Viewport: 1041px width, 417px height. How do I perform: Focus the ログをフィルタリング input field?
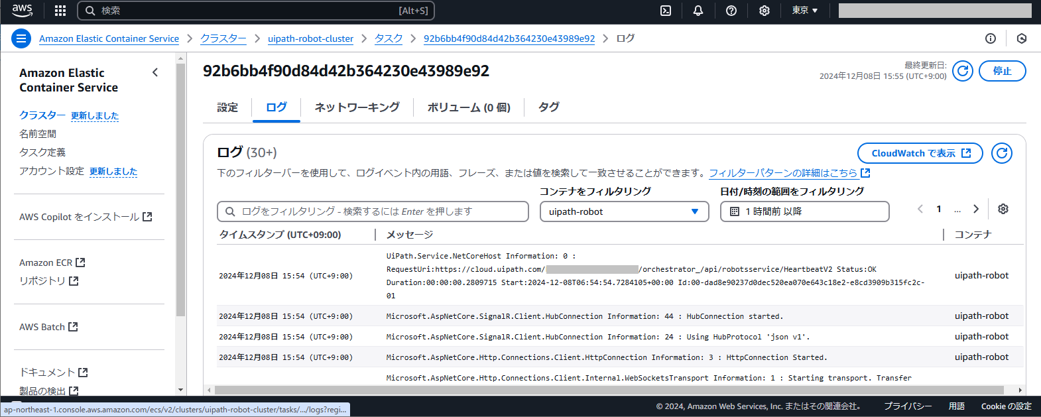click(x=373, y=211)
